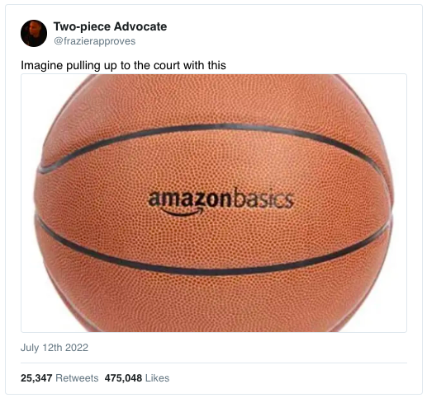Open the @frazierapproves handle link

click(95, 41)
